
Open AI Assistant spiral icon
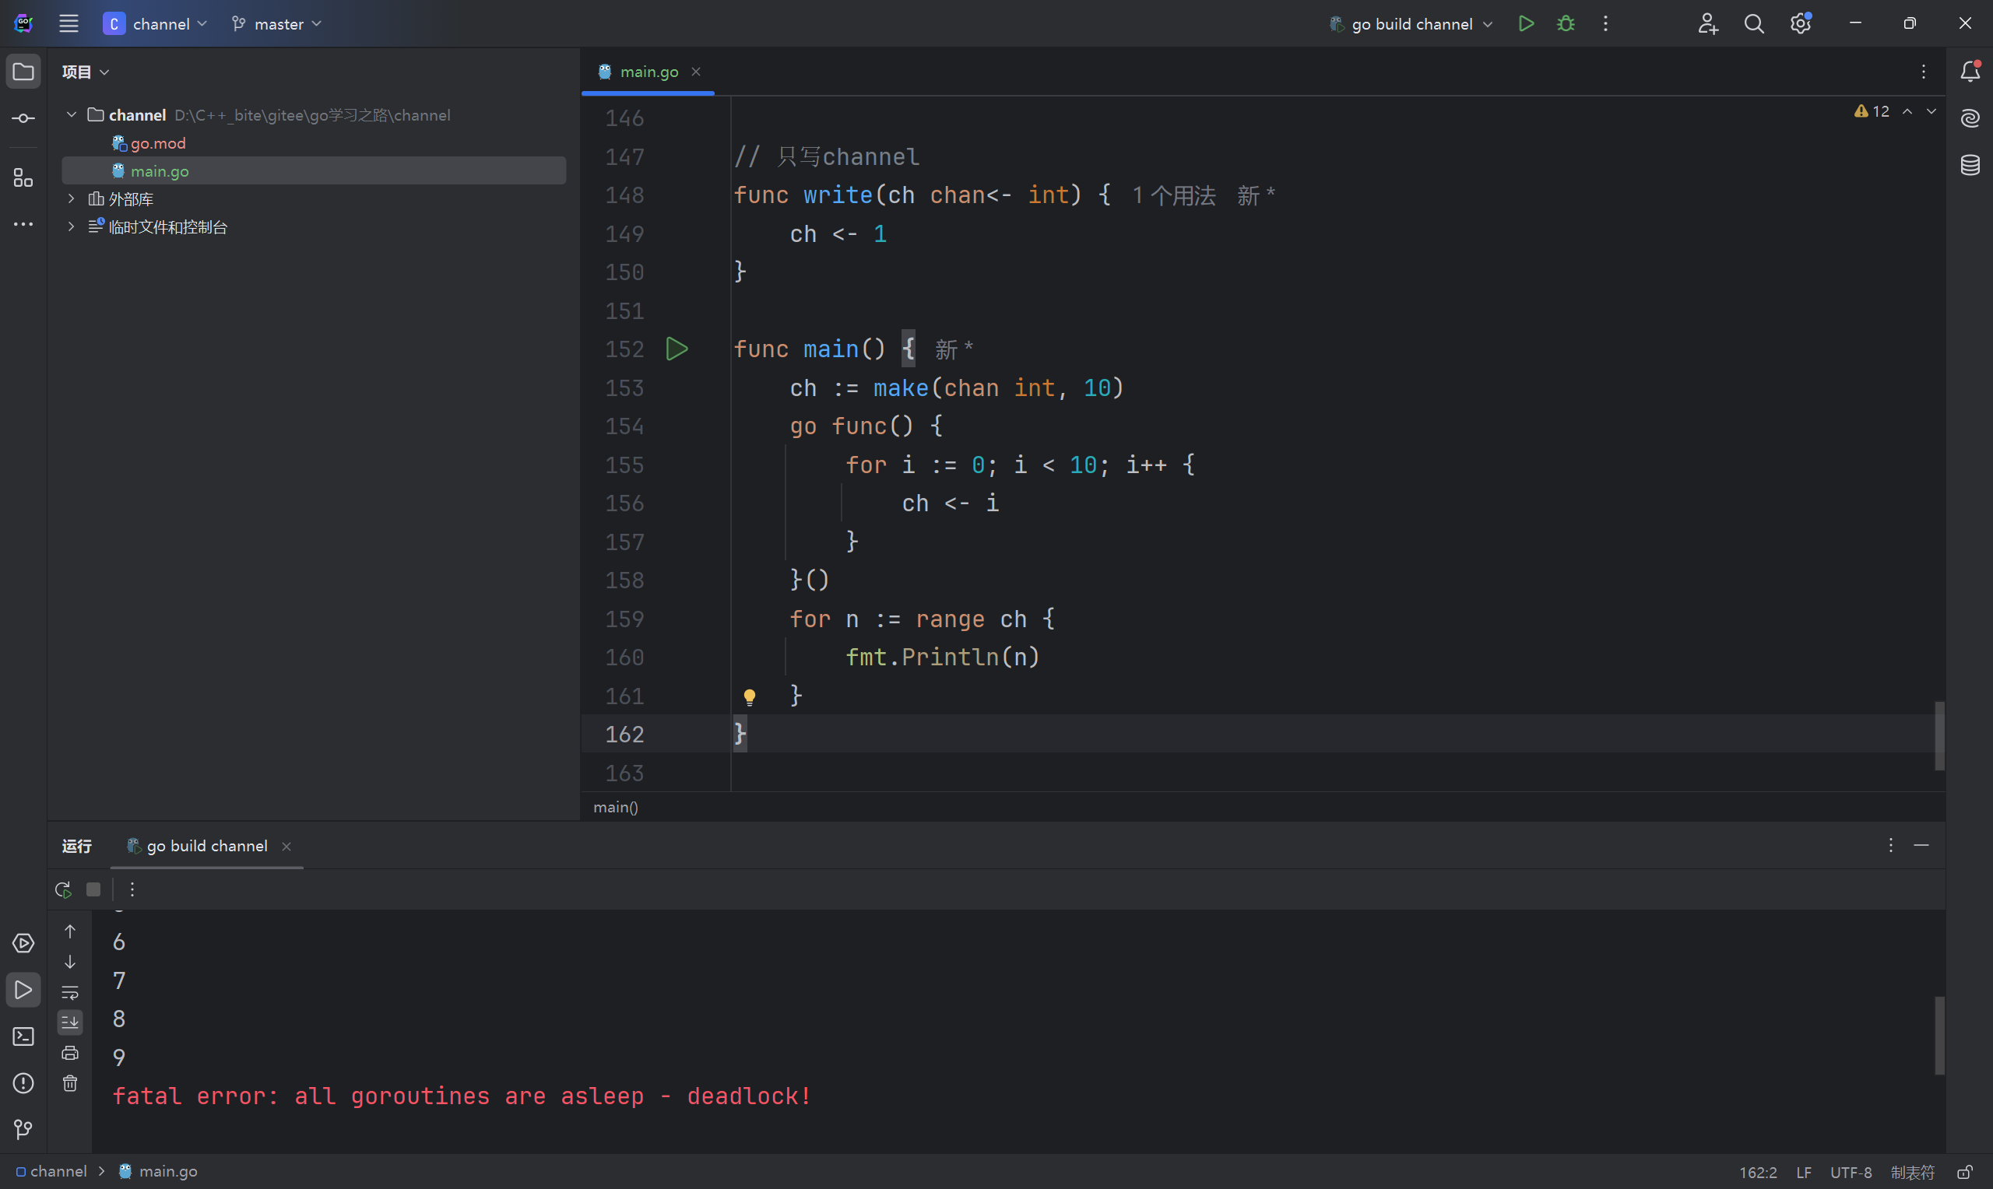tap(1970, 118)
